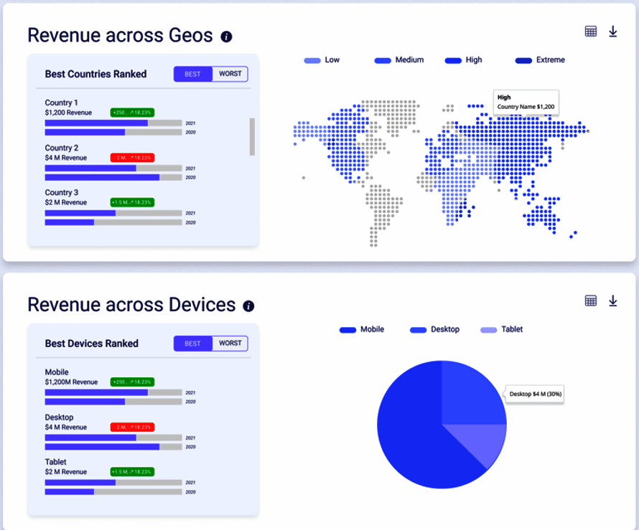Image resolution: width=639 pixels, height=530 pixels.
Task: Click the Best Countries Ranked heading
Action: tap(95, 74)
